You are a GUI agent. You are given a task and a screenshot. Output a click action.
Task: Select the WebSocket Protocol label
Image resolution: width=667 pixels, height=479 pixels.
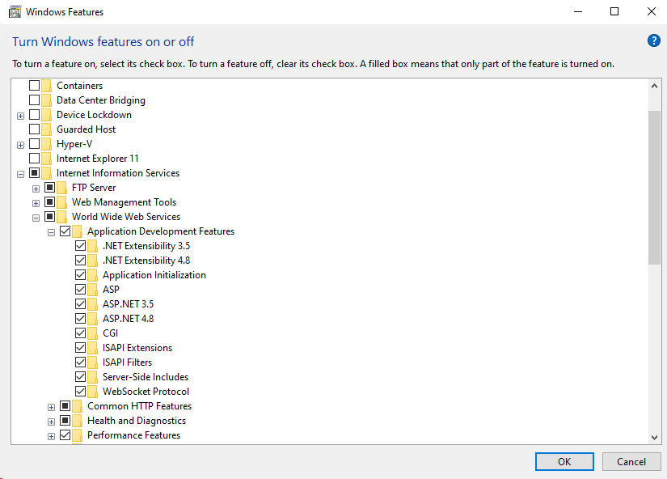pyautogui.click(x=146, y=392)
